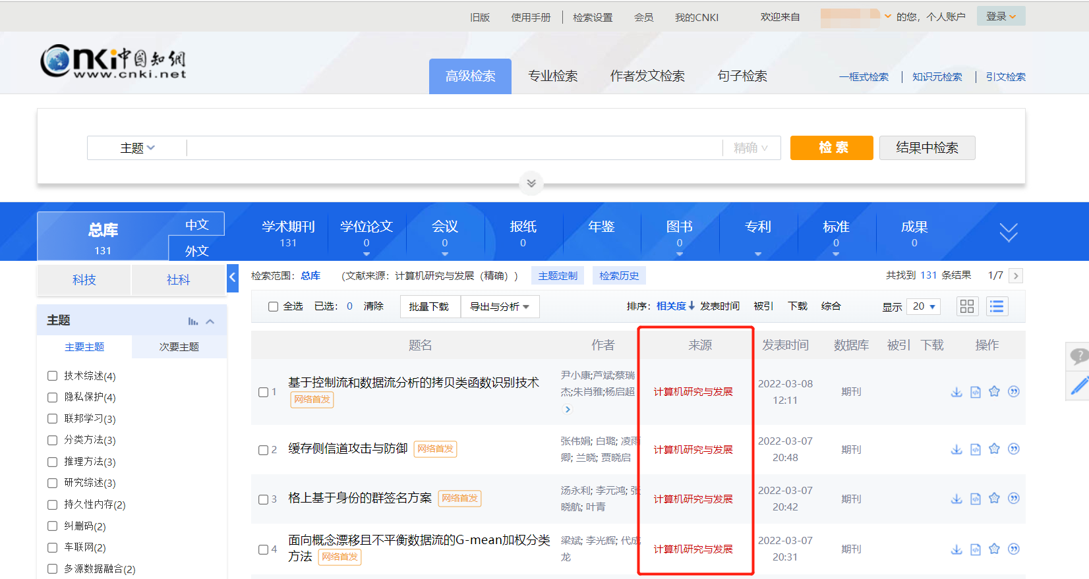Click the orange 检索 search button
This screenshot has width=1089, height=579.
[832, 148]
